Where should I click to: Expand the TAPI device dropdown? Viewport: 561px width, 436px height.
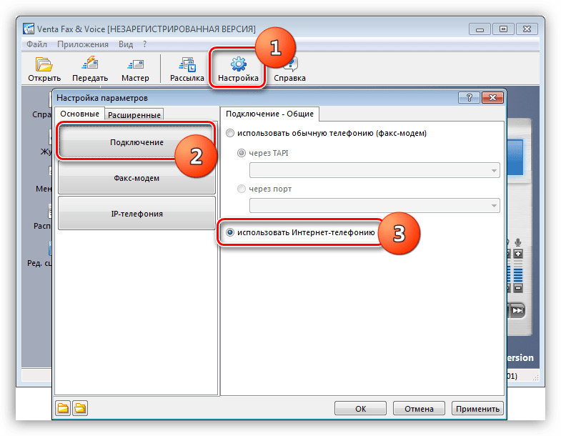pyautogui.click(x=494, y=171)
